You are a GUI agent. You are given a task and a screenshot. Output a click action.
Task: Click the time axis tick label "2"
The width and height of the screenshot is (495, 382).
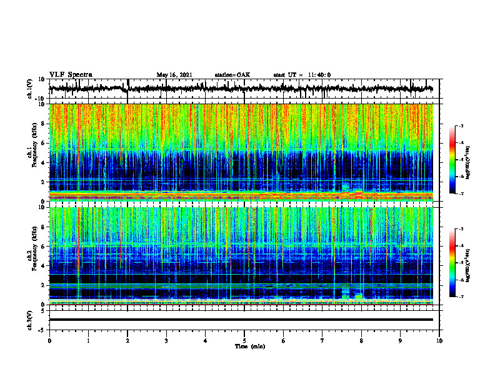tap(127, 341)
